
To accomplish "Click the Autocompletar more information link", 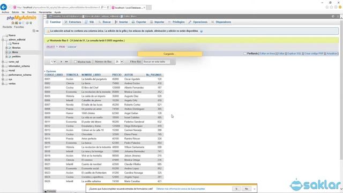I will 181,189.
